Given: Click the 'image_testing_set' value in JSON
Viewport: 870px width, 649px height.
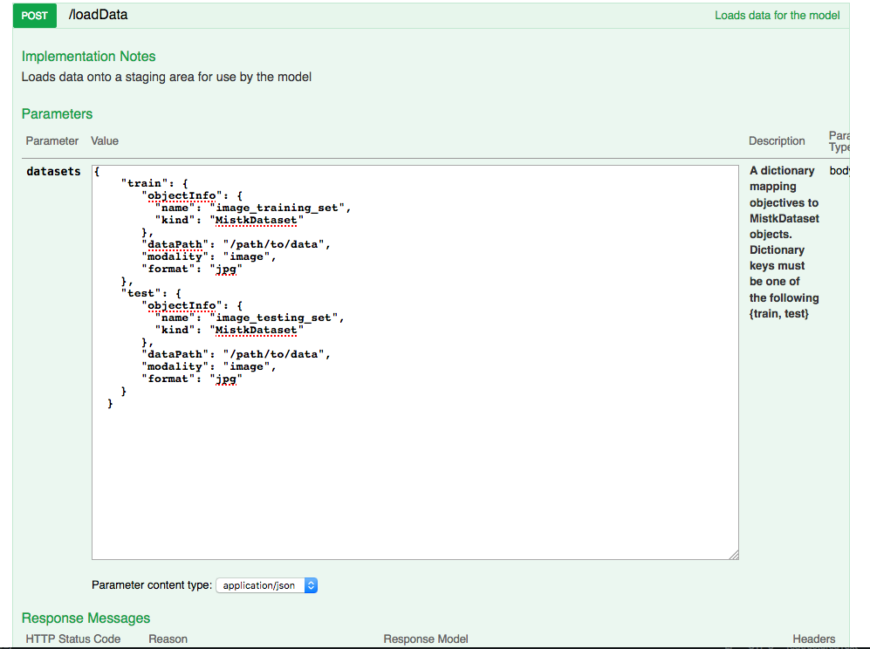Looking at the screenshot, I should (x=273, y=318).
